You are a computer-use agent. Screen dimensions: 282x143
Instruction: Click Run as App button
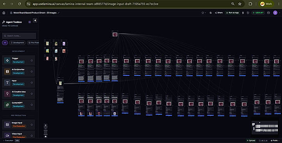pos(232,13)
